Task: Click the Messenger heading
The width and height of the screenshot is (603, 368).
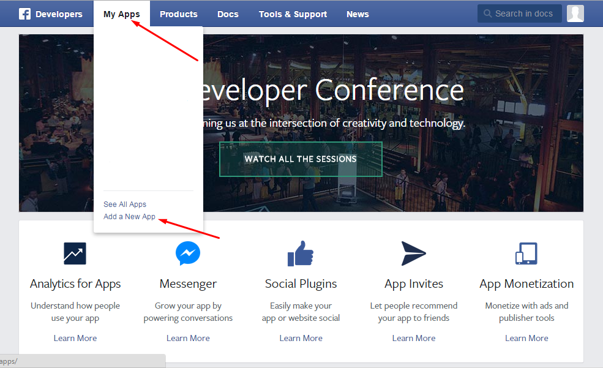Action: (188, 284)
